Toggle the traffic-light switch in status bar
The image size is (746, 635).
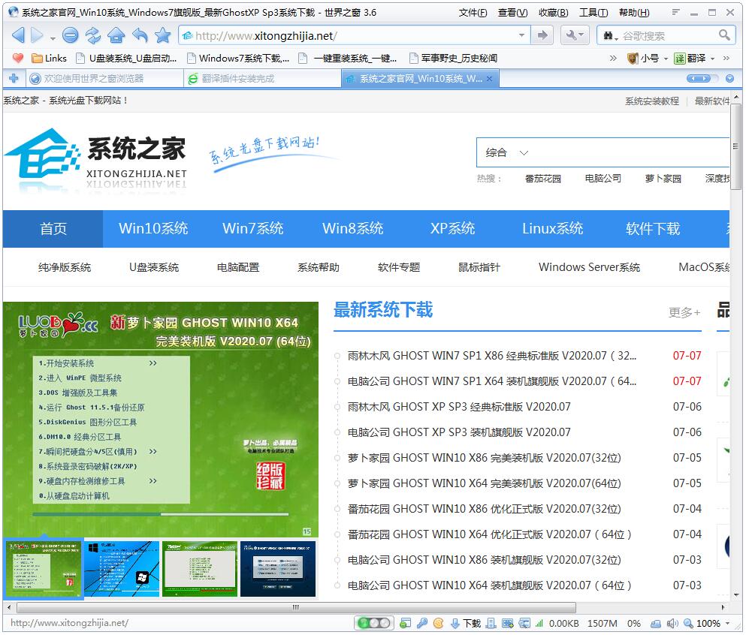coord(373,623)
